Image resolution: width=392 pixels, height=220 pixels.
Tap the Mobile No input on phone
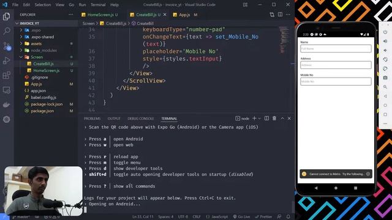pos(336,81)
